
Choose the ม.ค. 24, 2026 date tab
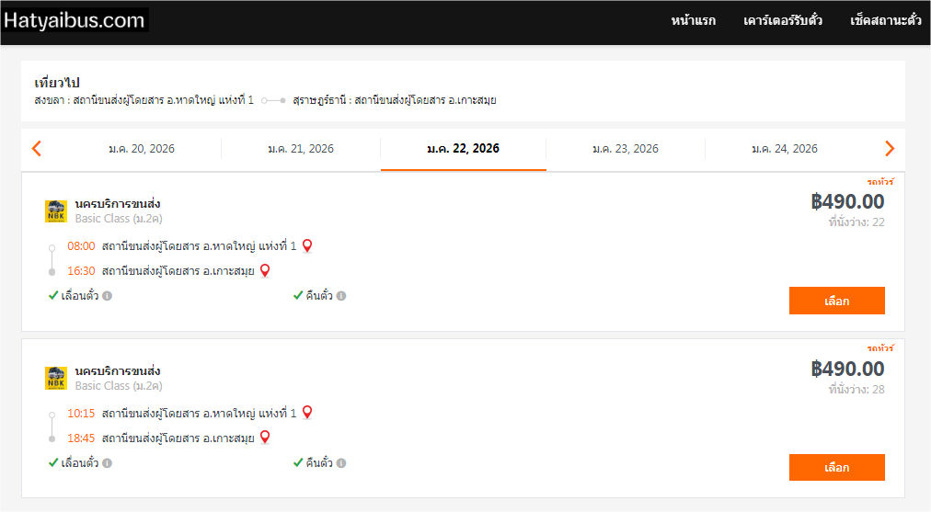(x=785, y=149)
